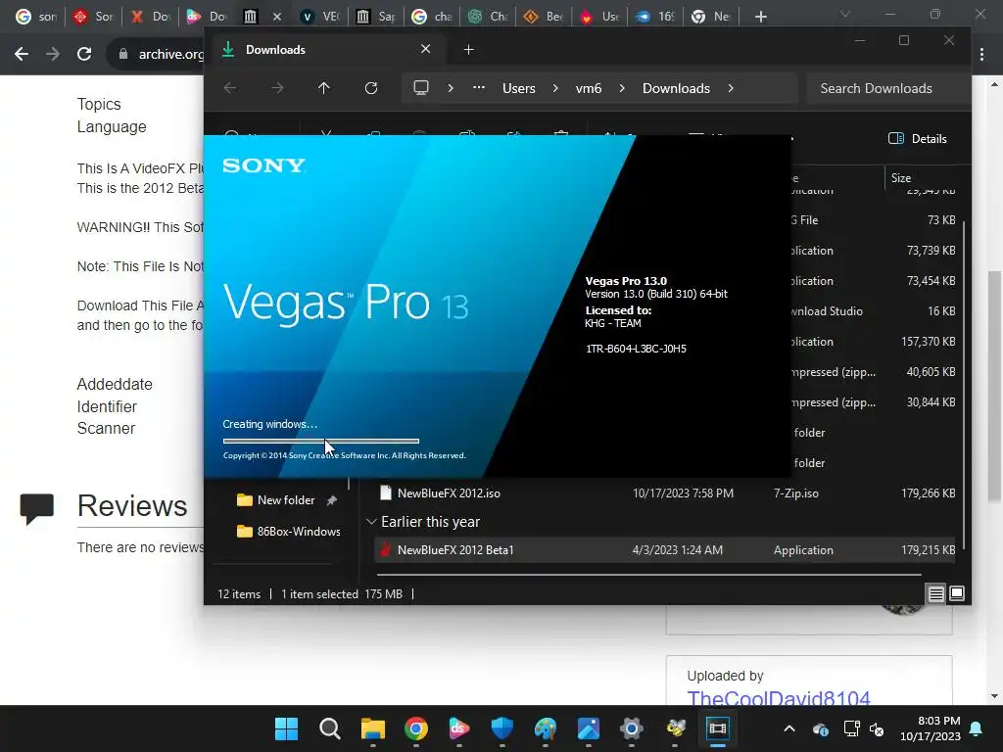
Task: Open taskbar Search
Action: [x=329, y=728]
